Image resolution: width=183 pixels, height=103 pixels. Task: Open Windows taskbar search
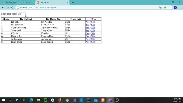click(10, 100)
